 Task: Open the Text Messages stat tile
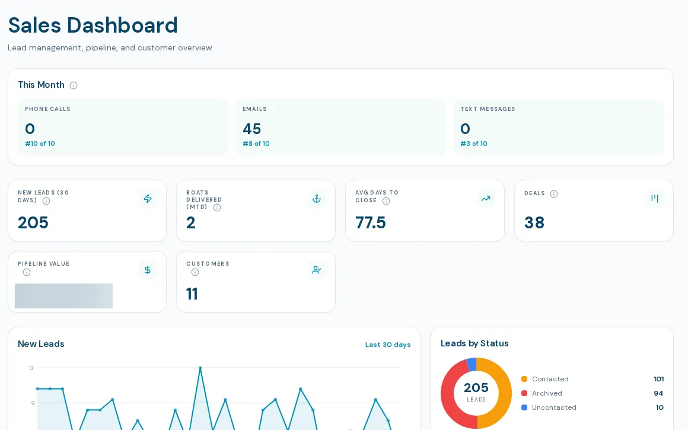pos(559,128)
